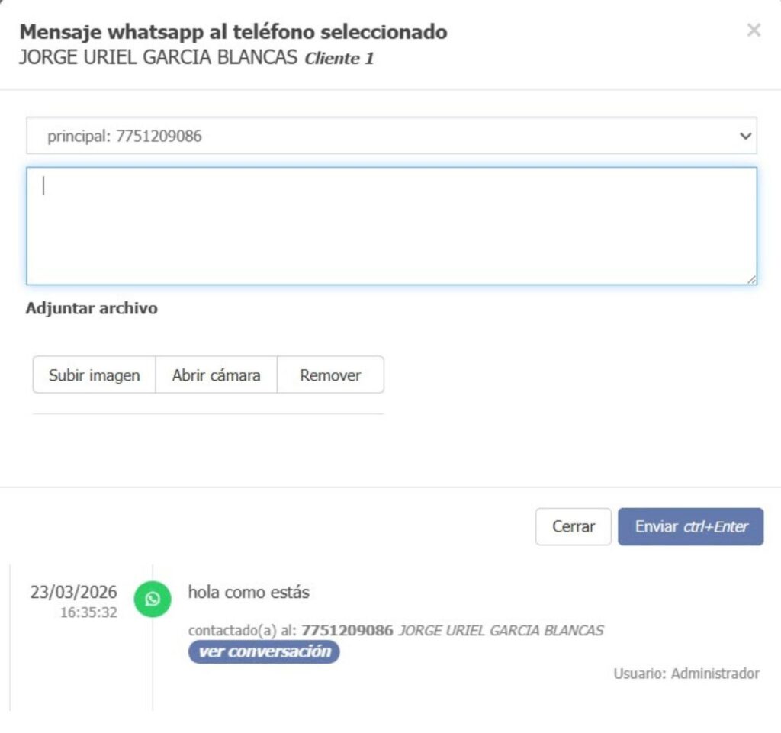Screen dimensions: 781x733
Task: Send the message with Enviar ctrl+Enter
Action: coord(690,527)
